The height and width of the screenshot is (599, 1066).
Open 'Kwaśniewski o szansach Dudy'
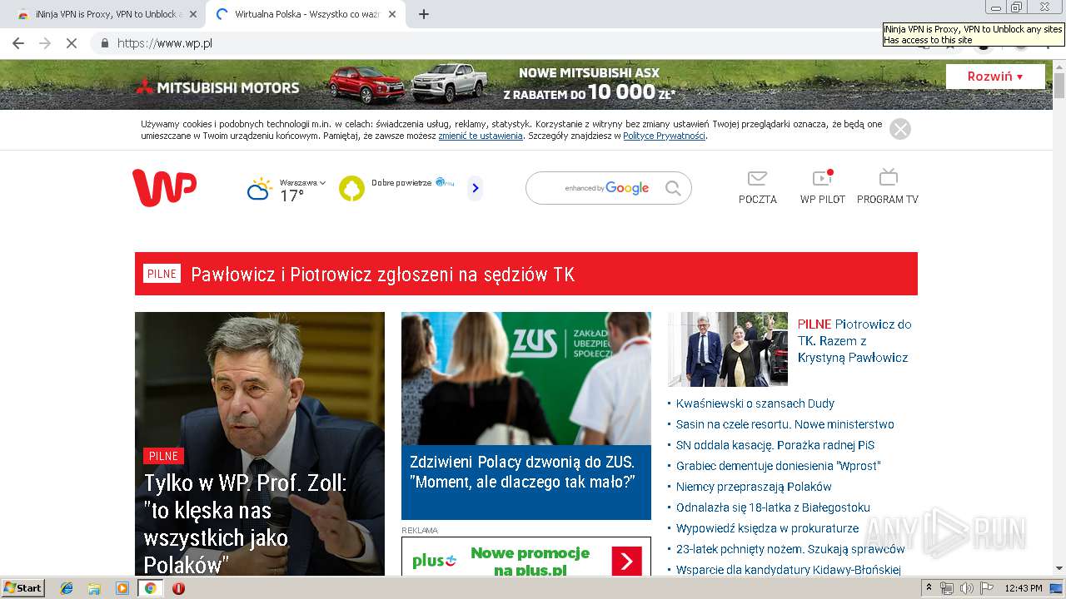755,403
